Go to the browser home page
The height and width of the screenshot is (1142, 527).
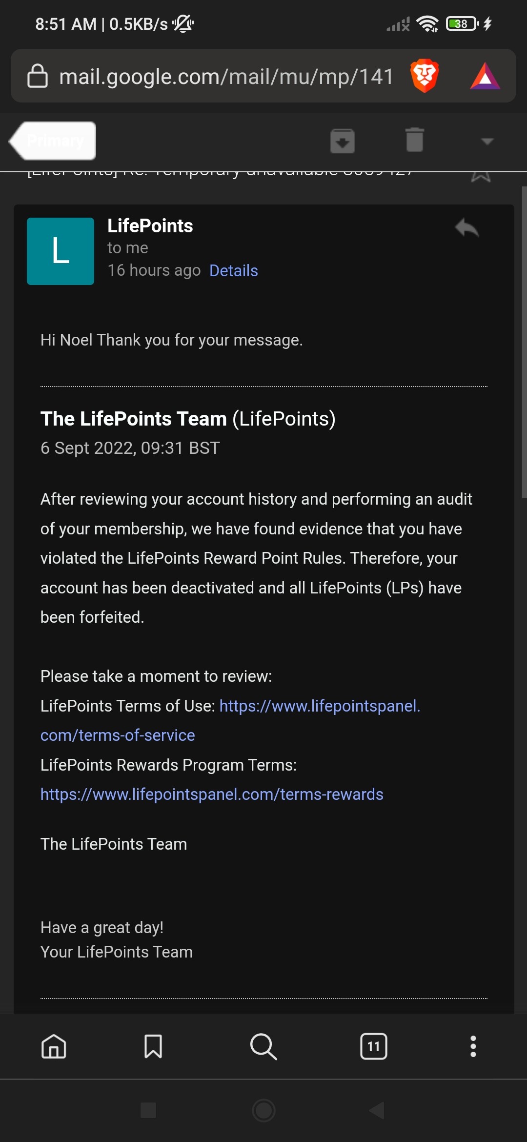[54, 1046]
